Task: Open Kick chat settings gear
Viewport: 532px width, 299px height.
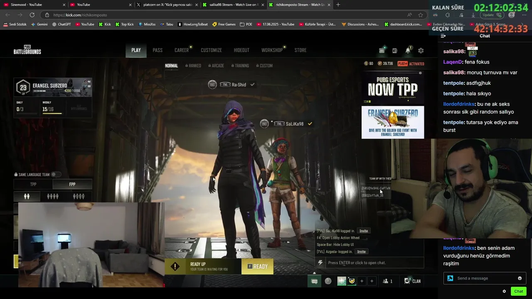Action: point(504,291)
